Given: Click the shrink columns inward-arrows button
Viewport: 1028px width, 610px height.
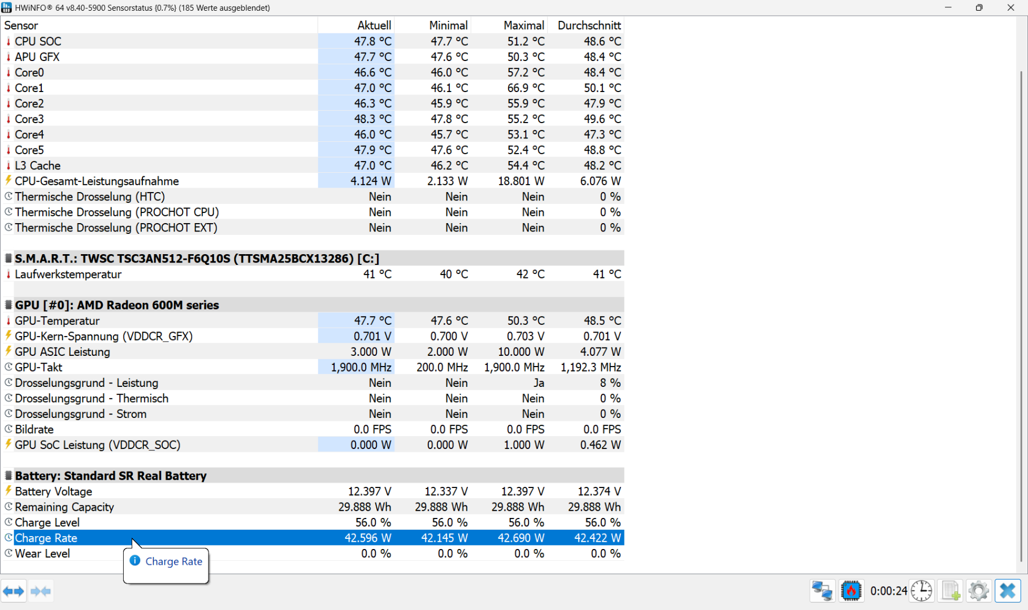Looking at the screenshot, I should click(41, 591).
